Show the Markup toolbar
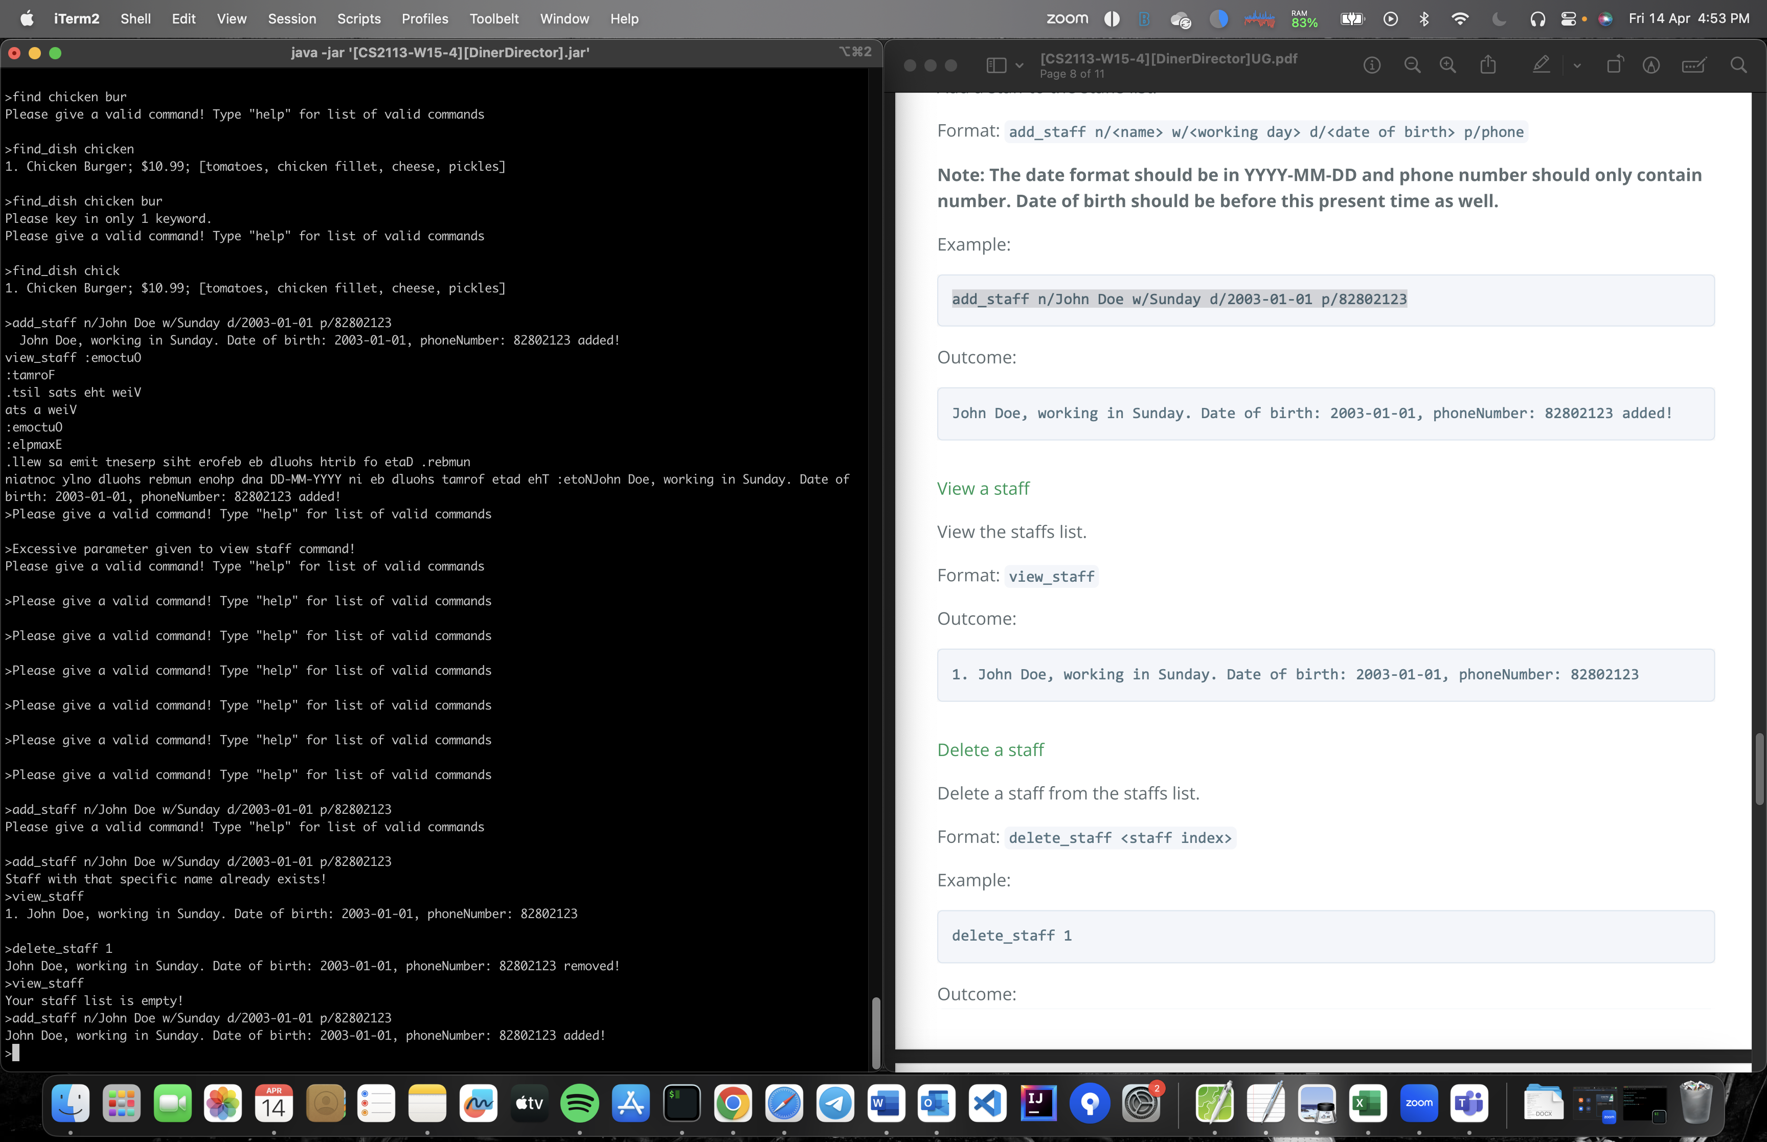The image size is (1767, 1142). [1650, 65]
